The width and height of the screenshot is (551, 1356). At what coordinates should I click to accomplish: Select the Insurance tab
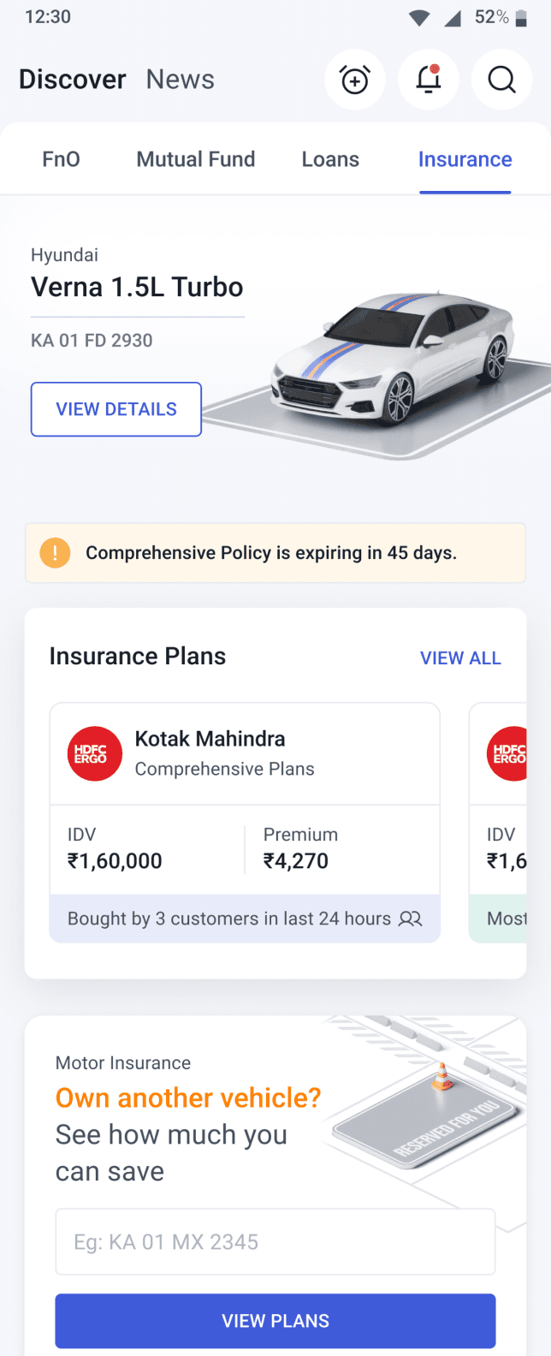click(465, 160)
